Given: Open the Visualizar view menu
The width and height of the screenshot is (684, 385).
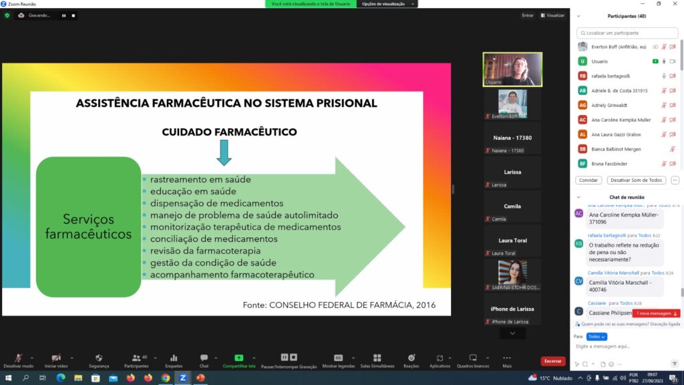Looking at the screenshot, I should 552,15.
